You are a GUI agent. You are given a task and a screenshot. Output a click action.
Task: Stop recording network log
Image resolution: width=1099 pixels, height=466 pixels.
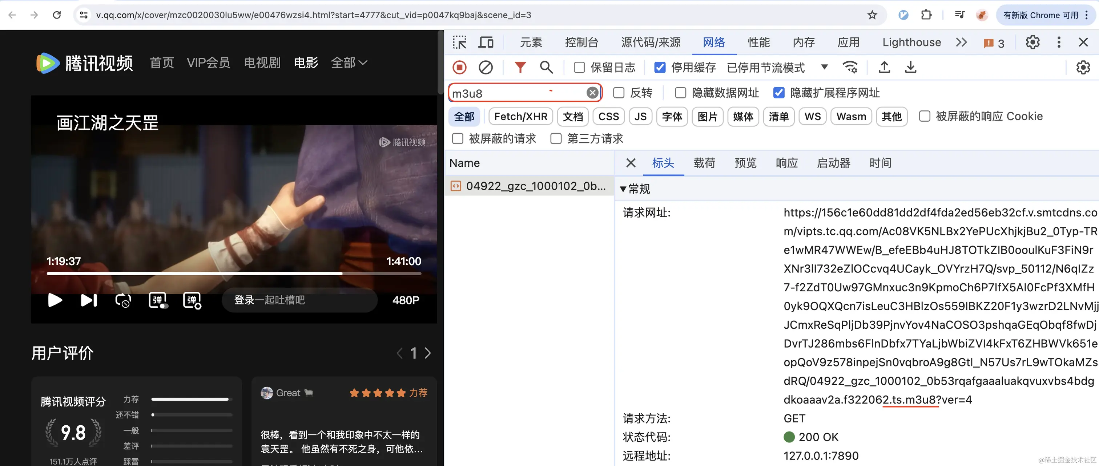tap(460, 67)
